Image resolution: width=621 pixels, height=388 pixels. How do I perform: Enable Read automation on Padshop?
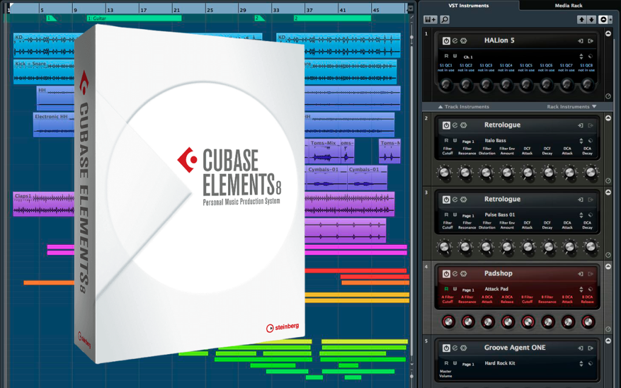(x=446, y=289)
